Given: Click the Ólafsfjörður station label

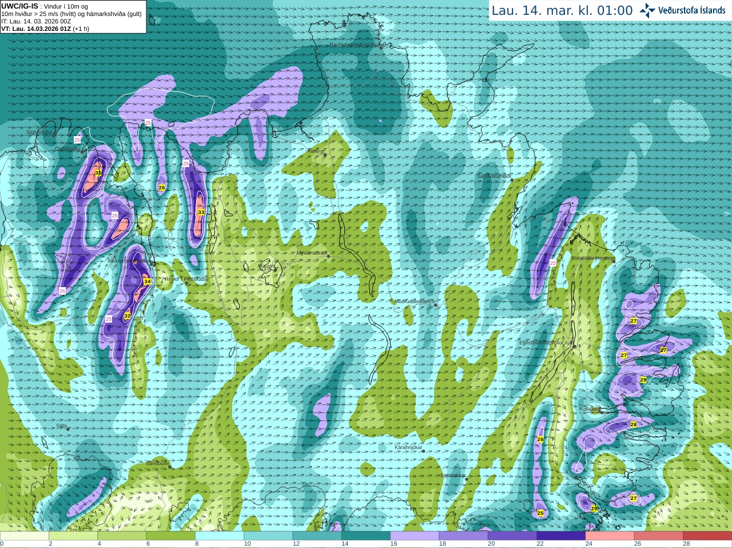Looking at the screenshot, I should pyautogui.click(x=68, y=149).
